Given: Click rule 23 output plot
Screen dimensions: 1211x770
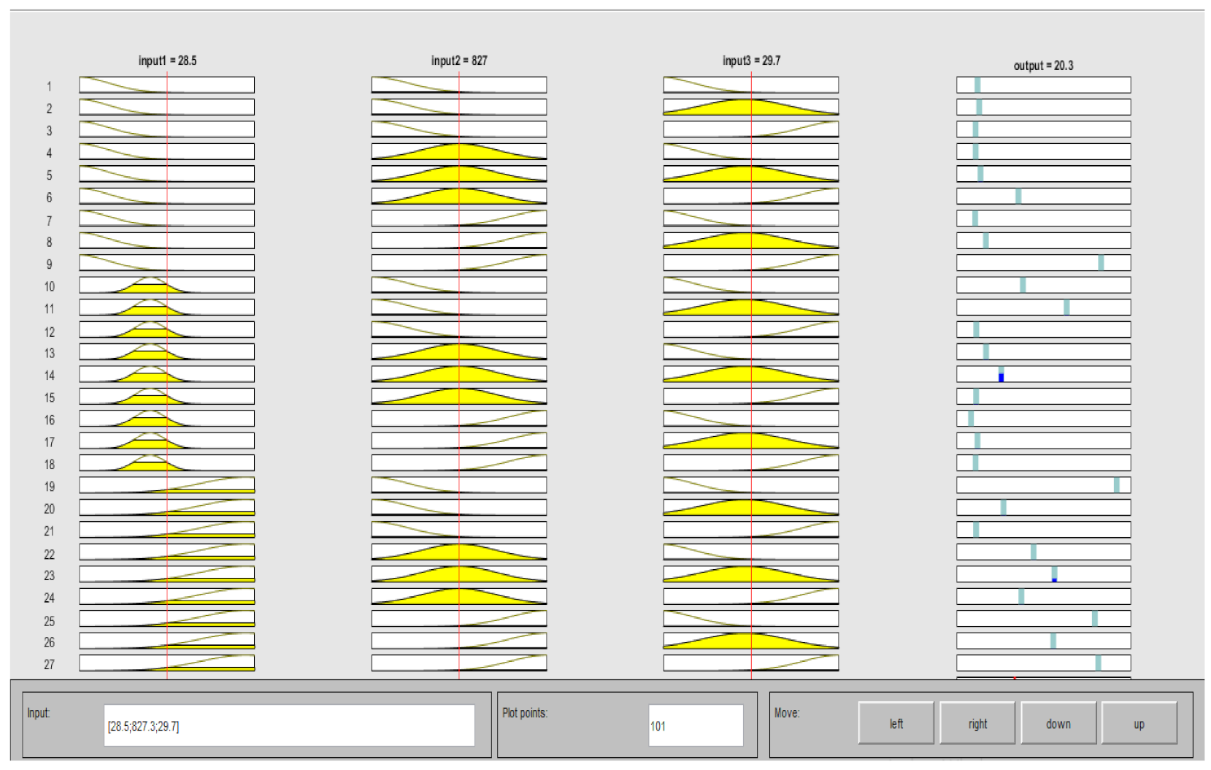Looking at the screenshot, I should [x=1044, y=574].
